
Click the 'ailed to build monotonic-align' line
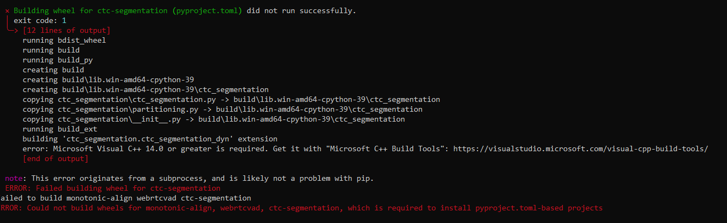click(126, 198)
